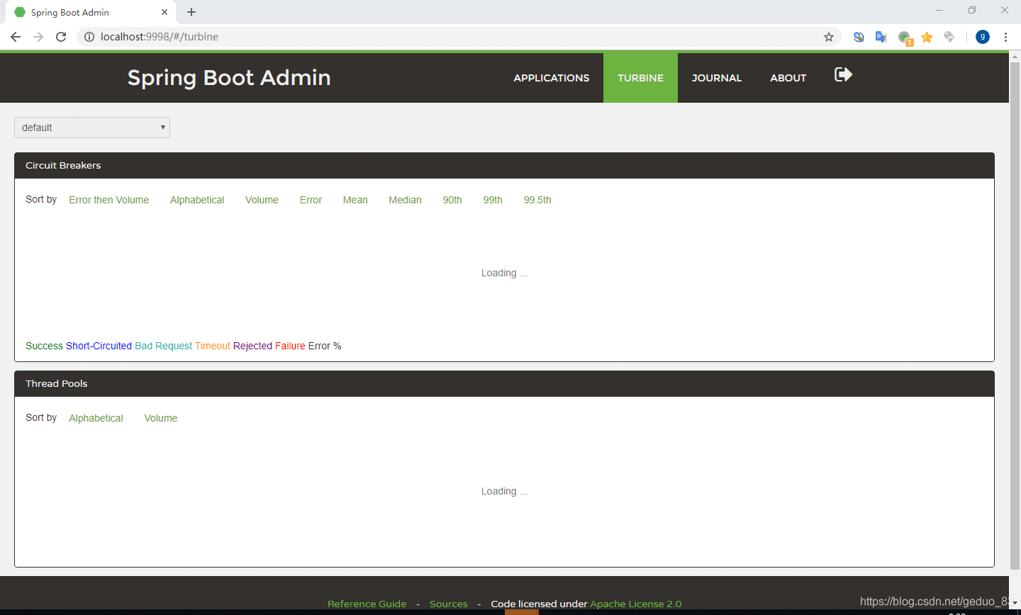Viewport: 1021px width, 615px height.
Task: Sort circuit breakers by 90th percentile
Action: click(x=452, y=200)
